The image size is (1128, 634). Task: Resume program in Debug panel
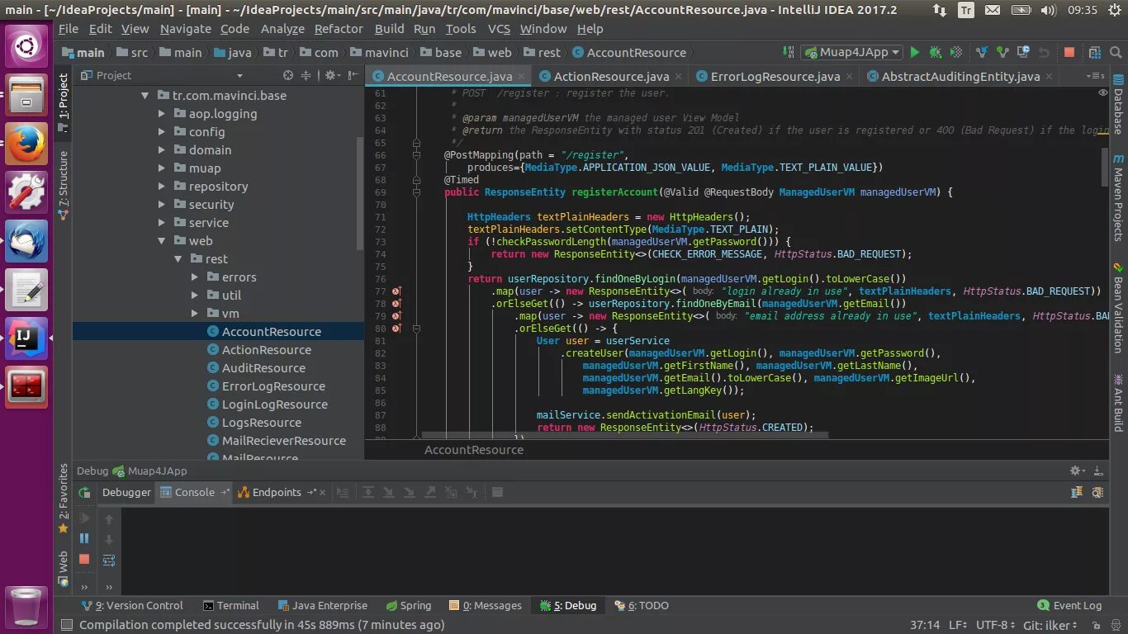click(84, 518)
